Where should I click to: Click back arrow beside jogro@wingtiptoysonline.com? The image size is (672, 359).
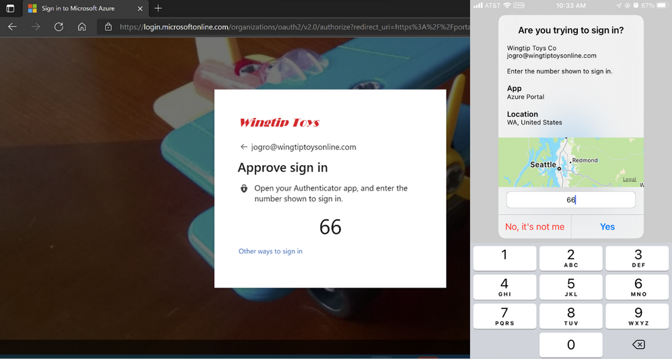[244, 147]
